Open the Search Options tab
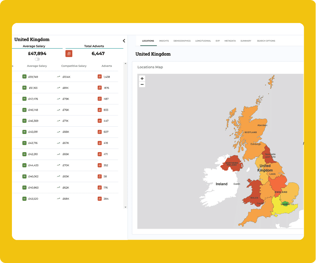 click(266, 41)
